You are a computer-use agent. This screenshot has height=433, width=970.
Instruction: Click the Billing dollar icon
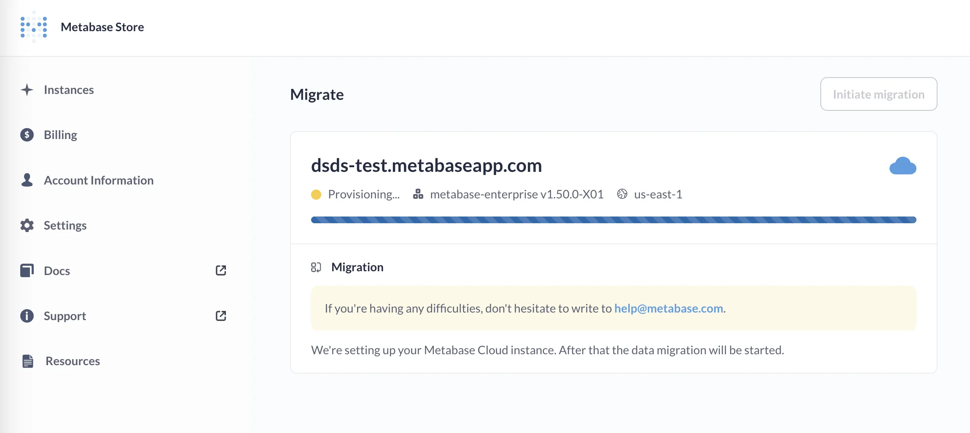(27, 134)
